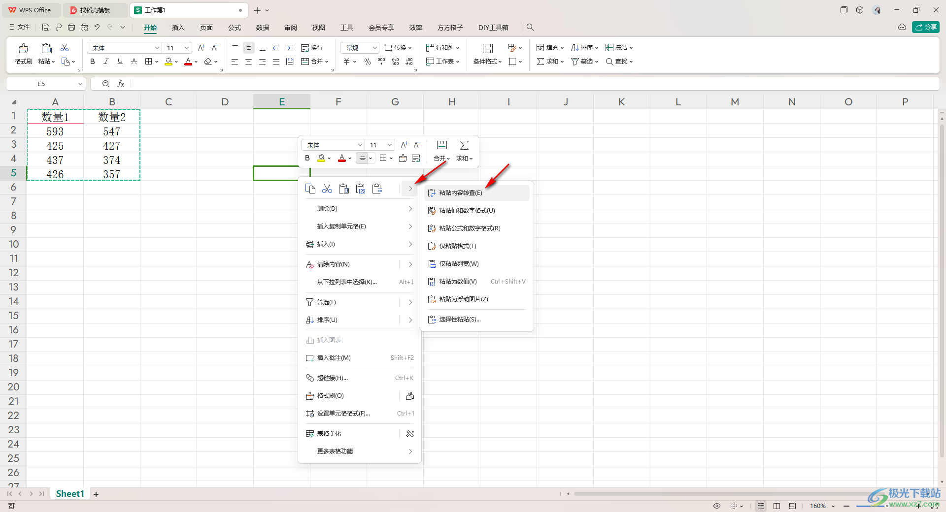The image size is (946, 512).
Task: Click the ribbon font color A swatch
Action: (188, 62)
